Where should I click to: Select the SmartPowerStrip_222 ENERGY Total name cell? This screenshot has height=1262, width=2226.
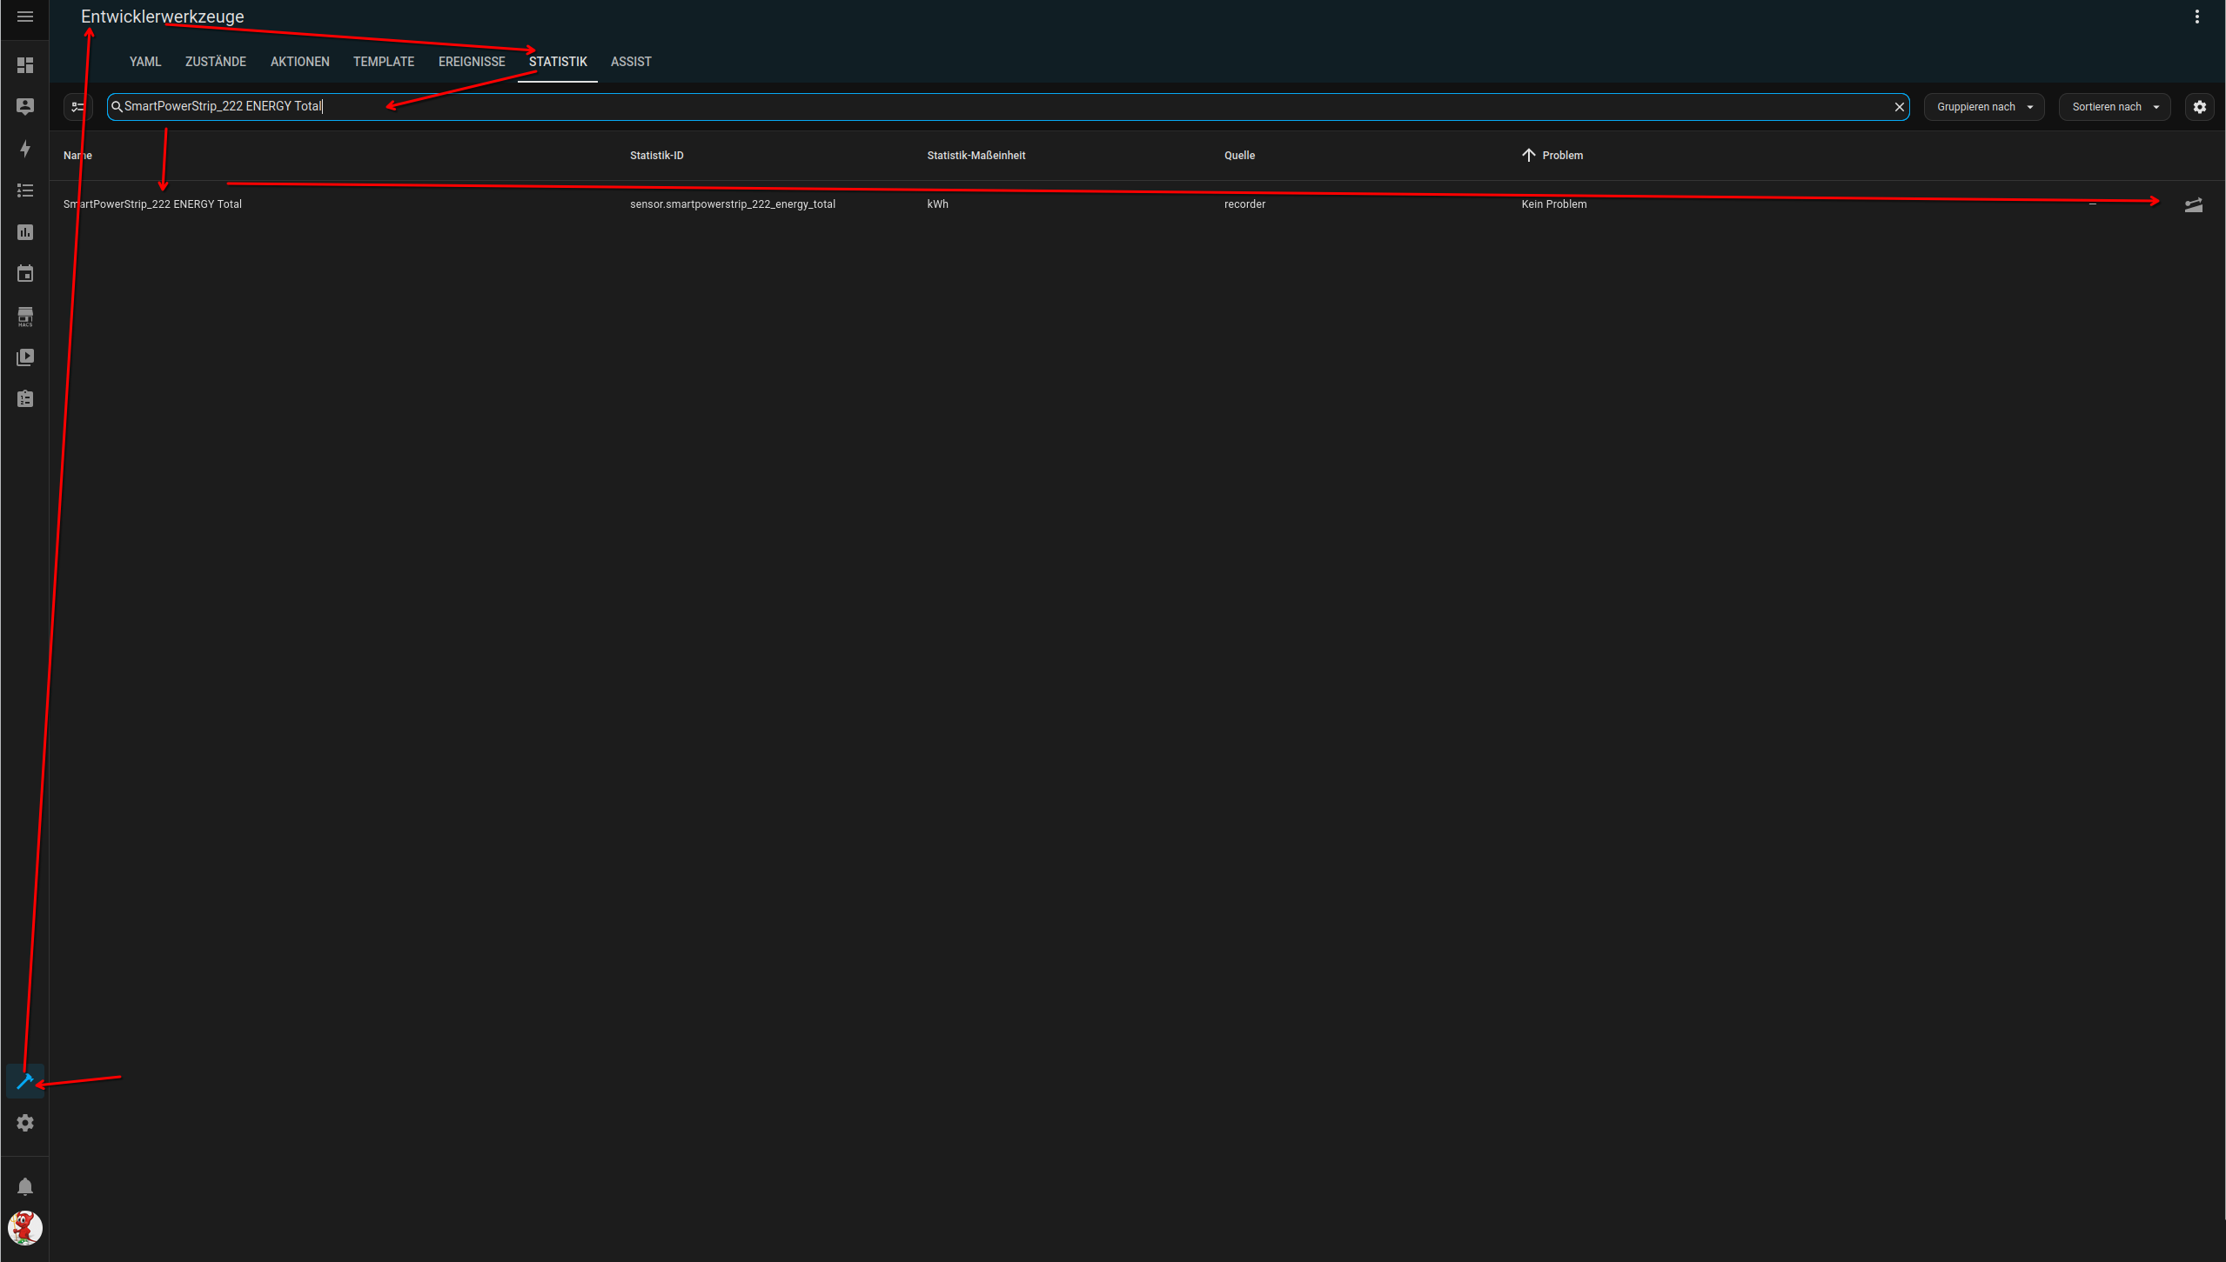152,204
